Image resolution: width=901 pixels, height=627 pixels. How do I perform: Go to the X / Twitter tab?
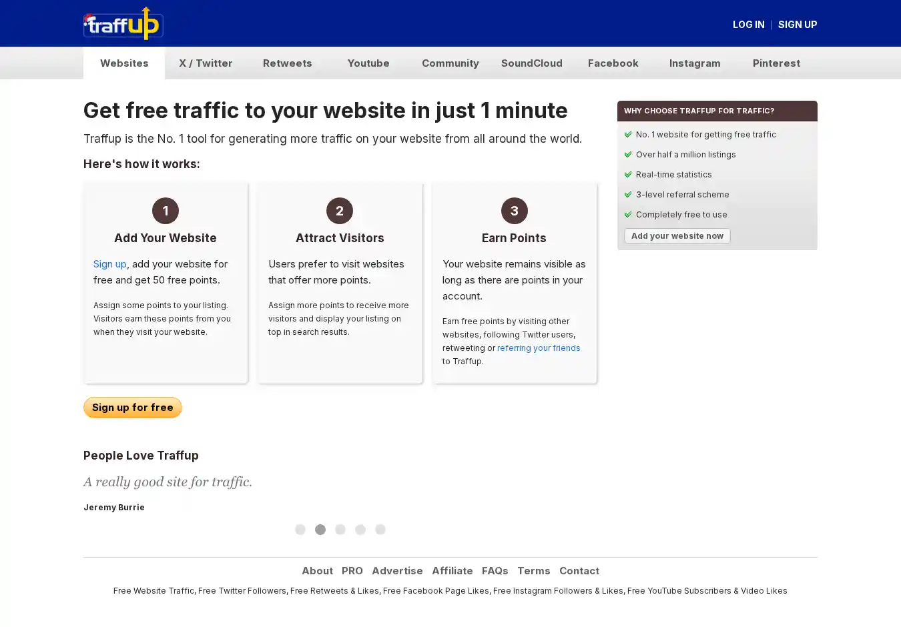click(206, 63)
